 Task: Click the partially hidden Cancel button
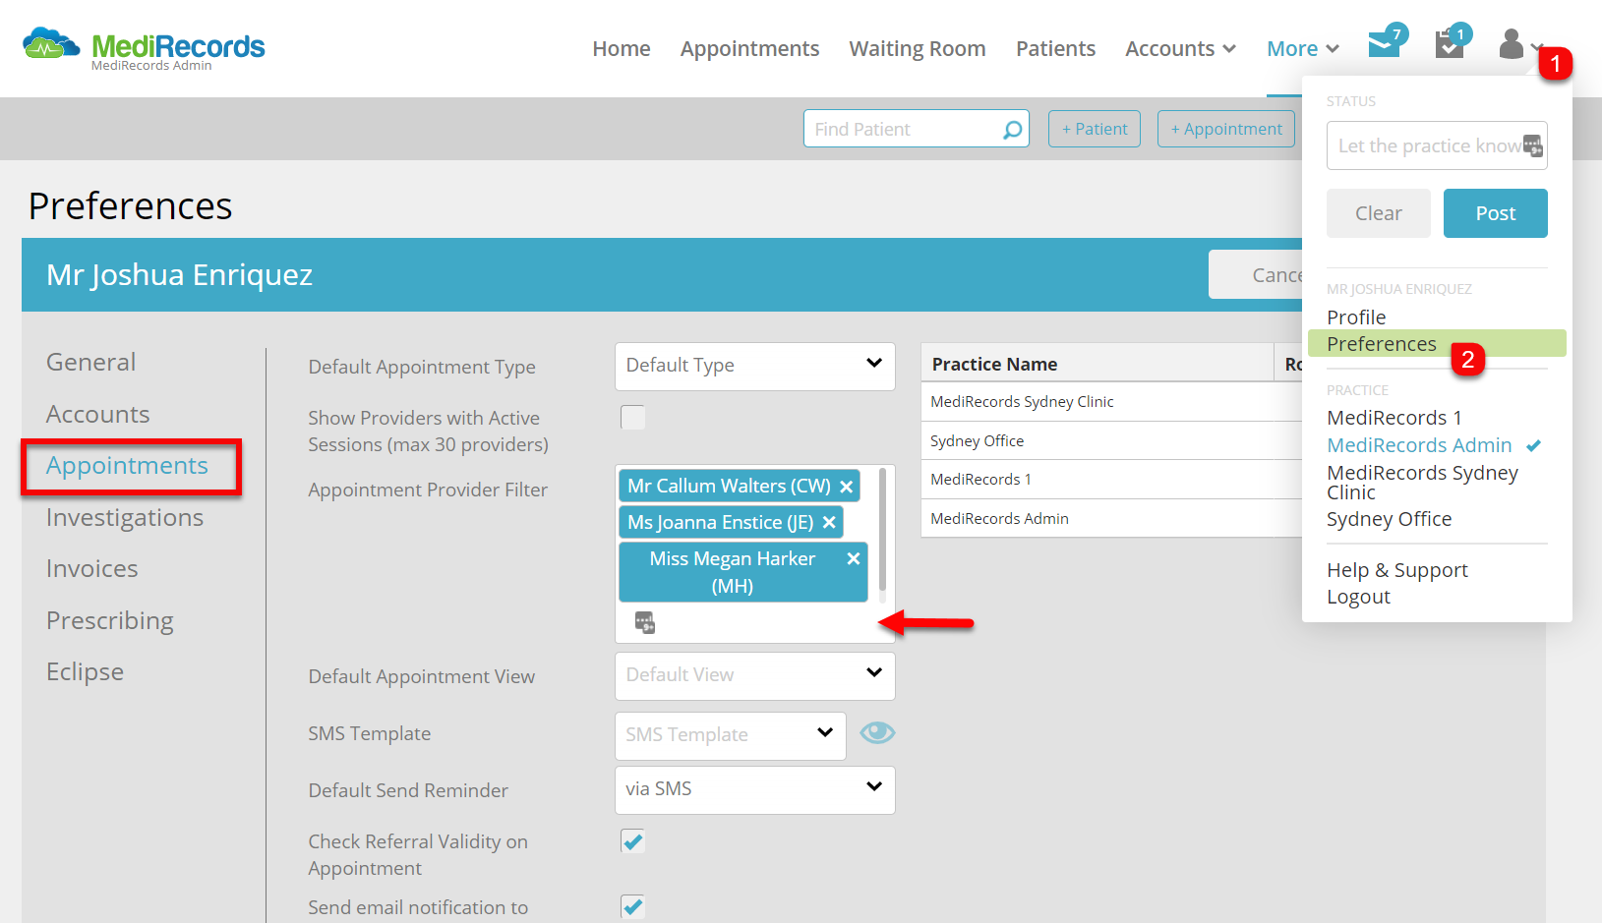coord(1256,274)
